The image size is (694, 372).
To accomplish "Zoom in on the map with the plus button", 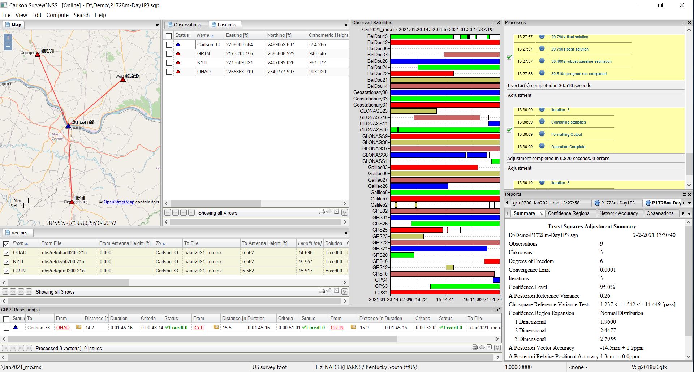I will click(x=7, y=38).
